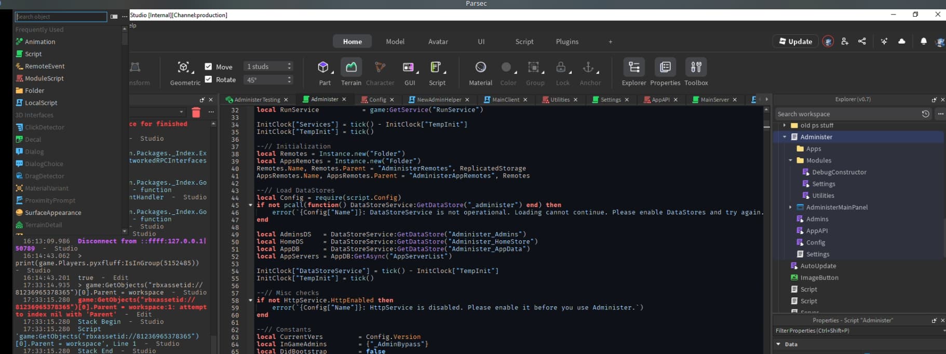
Task: Open the AI assistant sparkle icon
Action: [884, 42]
